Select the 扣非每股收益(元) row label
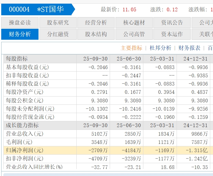Image resolution: width=213 pixels, height=176 pixels. (x=27, y=75)
